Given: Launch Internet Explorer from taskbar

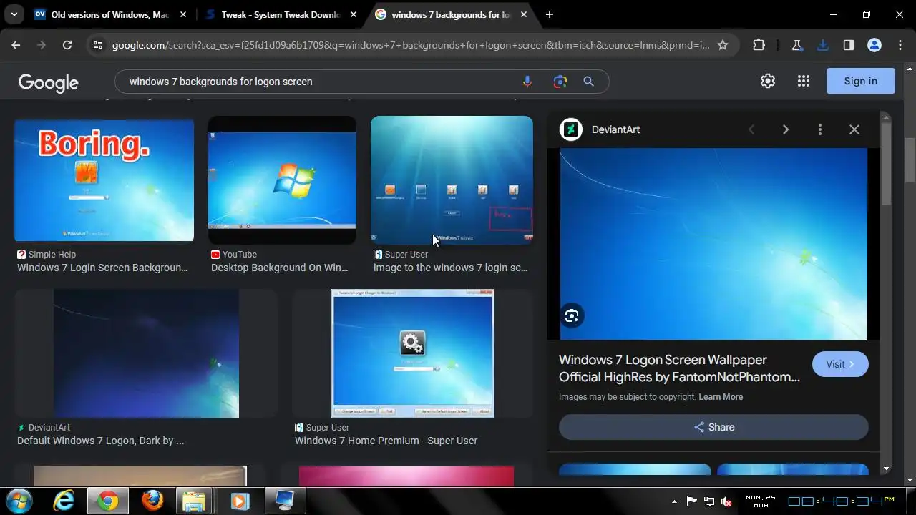Looking at the screenshot, I should (x=64, y=501).
